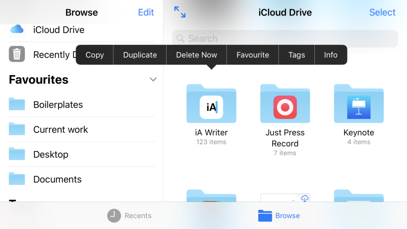
Task: Tap Select in the iCloud Drive header
Action: (382, 12)
